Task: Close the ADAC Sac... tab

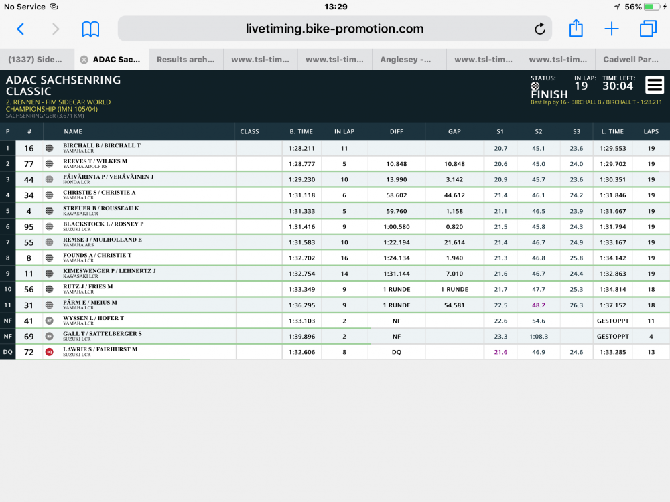Action: 84,60
